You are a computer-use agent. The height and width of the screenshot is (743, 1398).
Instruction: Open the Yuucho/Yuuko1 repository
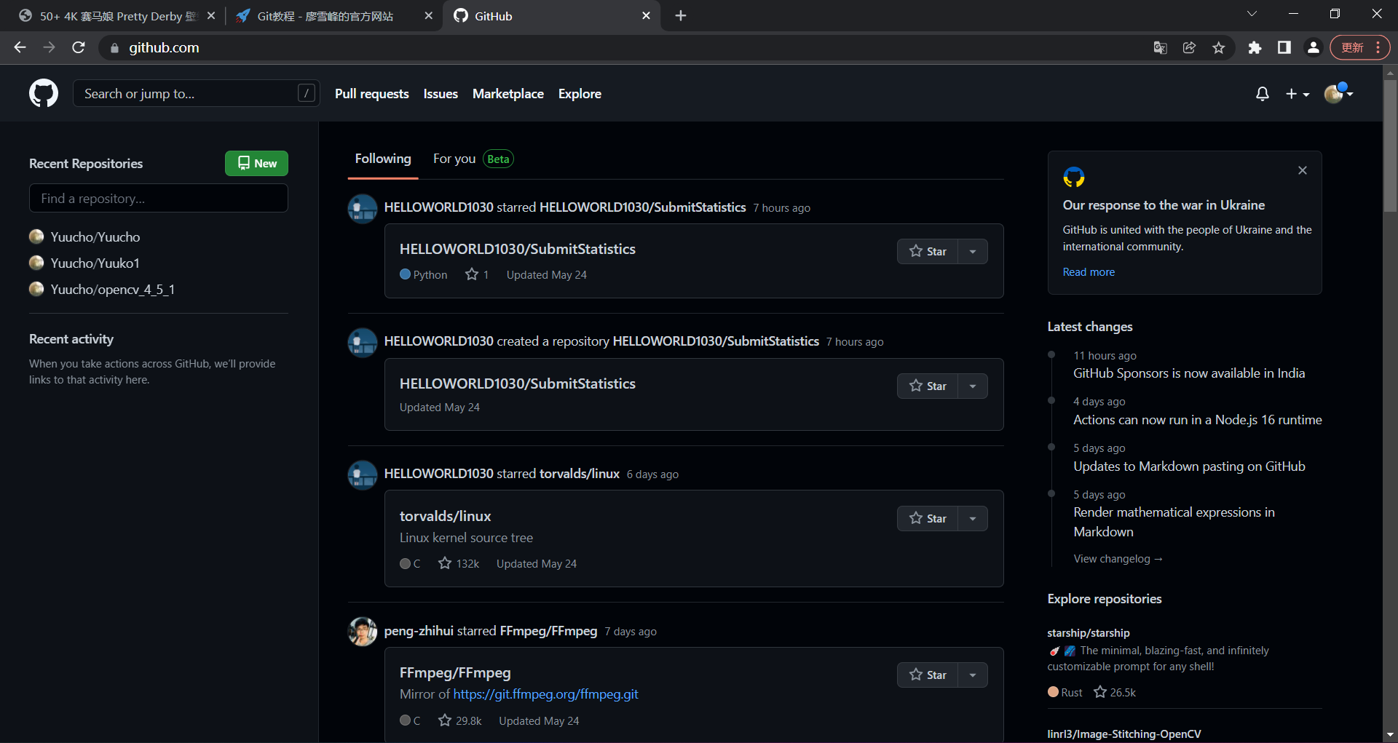[95, 263]
